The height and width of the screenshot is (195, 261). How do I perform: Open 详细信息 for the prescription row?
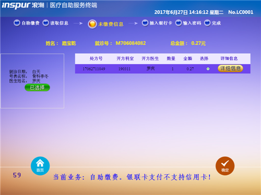click(230, 69)
